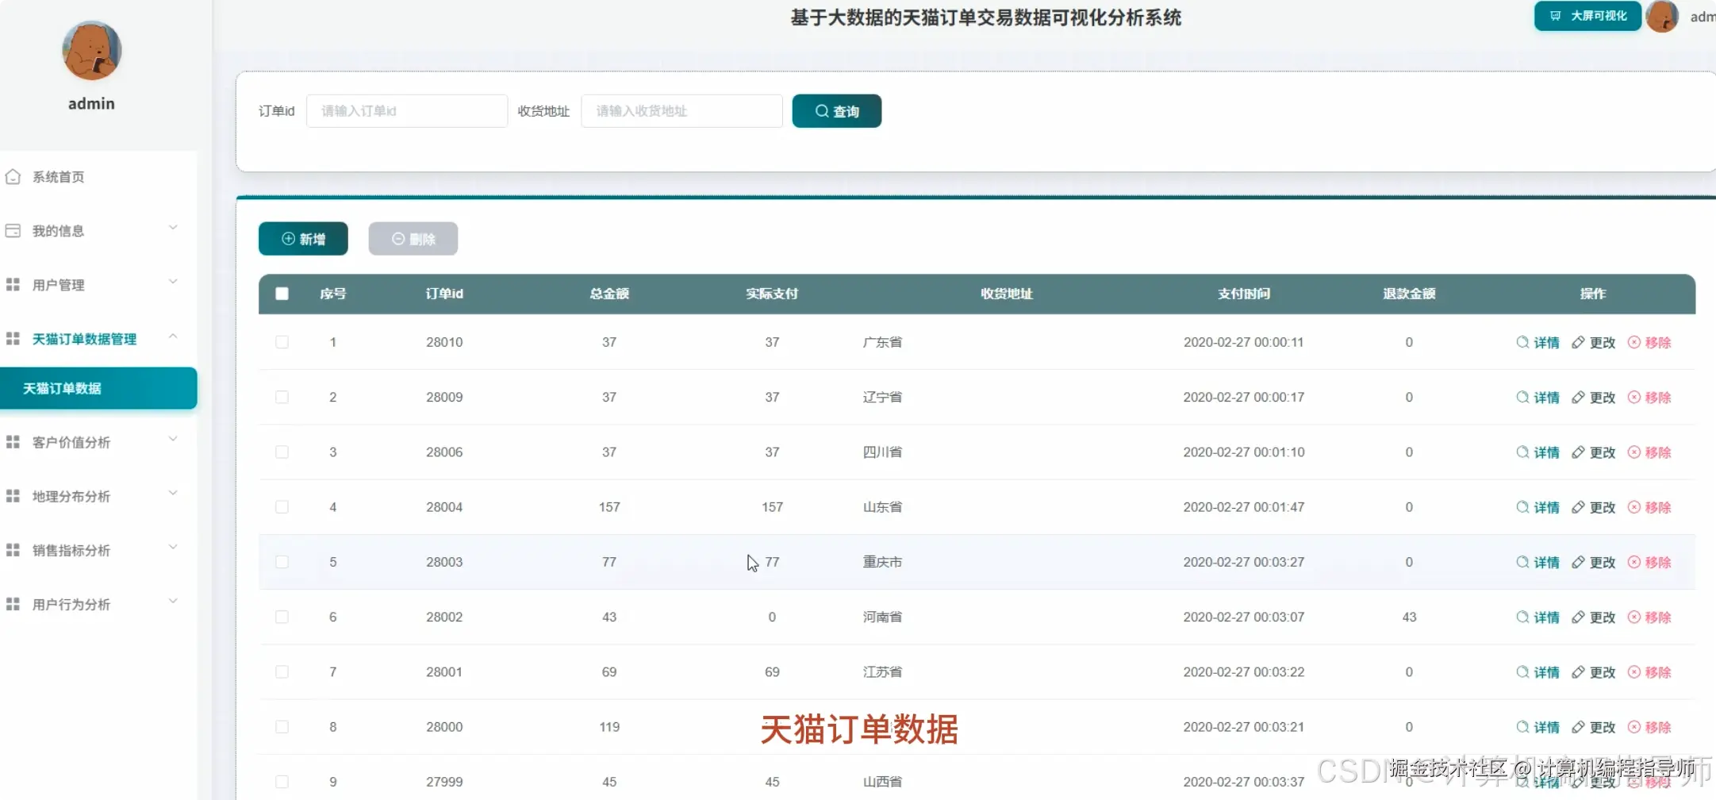Click the 请输入订单id input field
This screenshot has width=1716, height=800.
pyautogui.click(x=406, y=110)
